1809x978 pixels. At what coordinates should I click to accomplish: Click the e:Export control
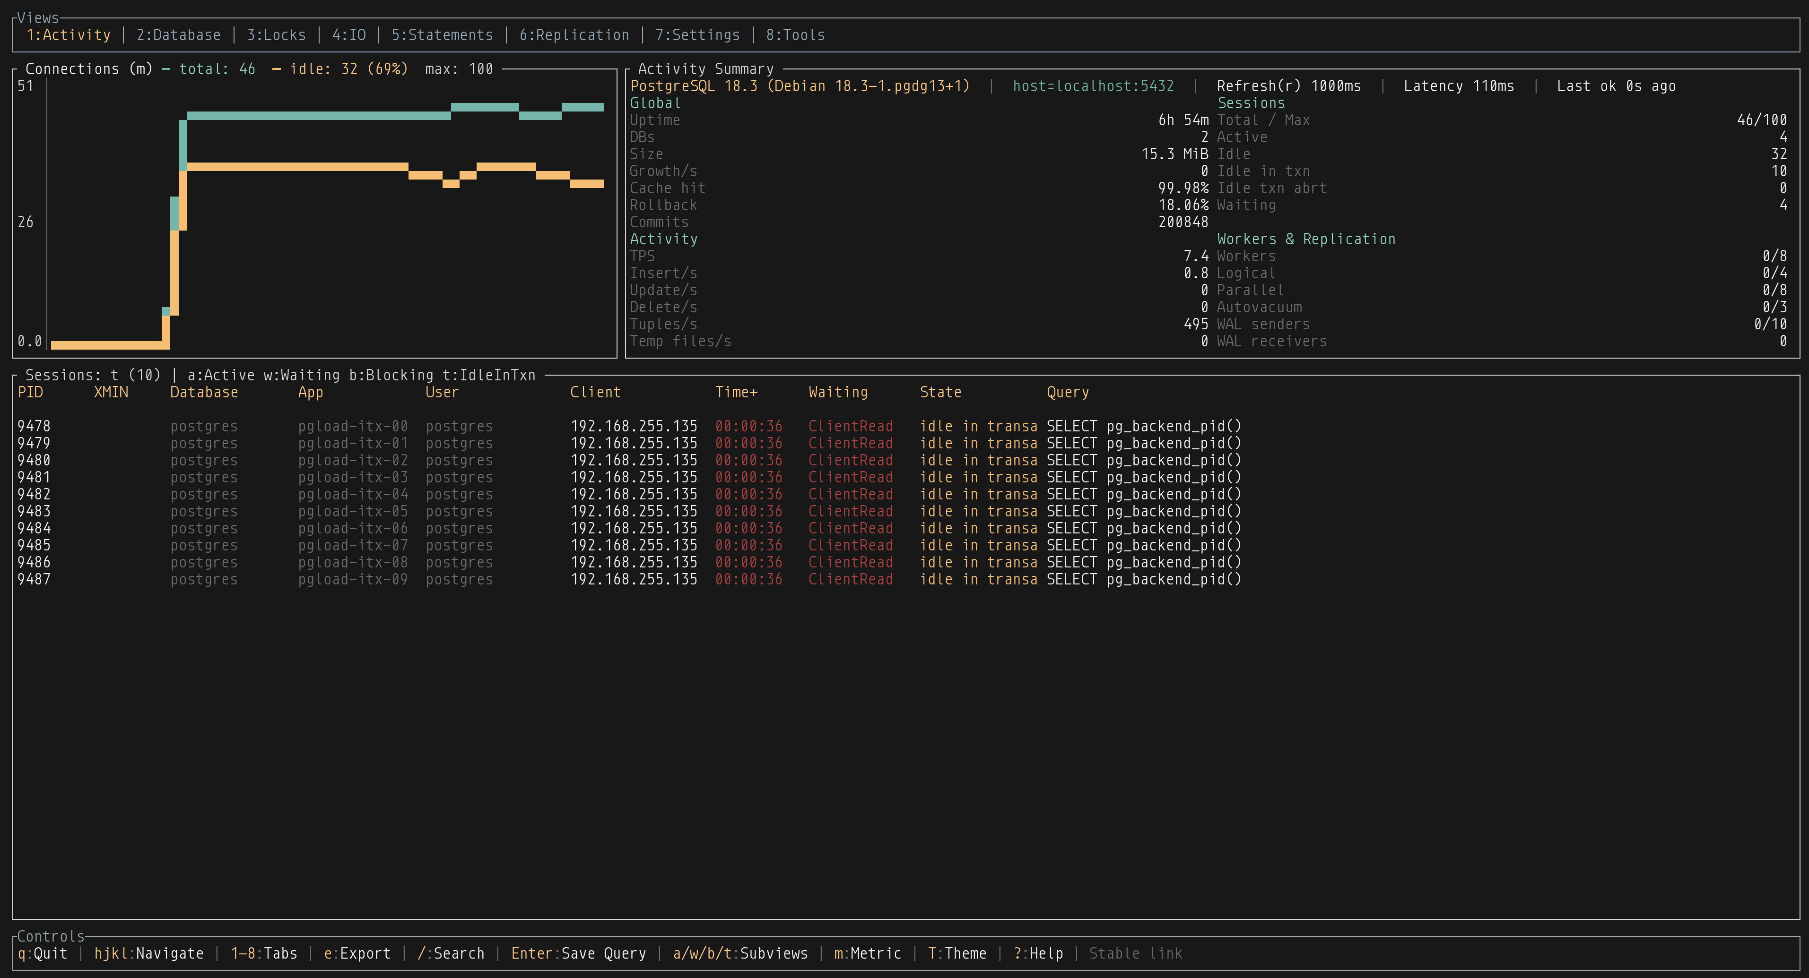click(357, 953)
